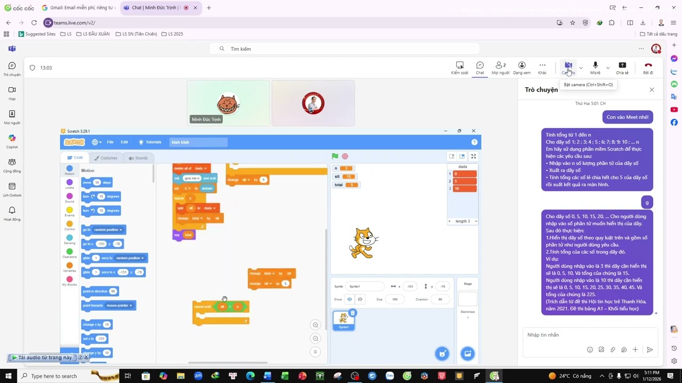Zoom in the Scratch workspace
This screenshot has height=383, width=682.
pos(315,325)
